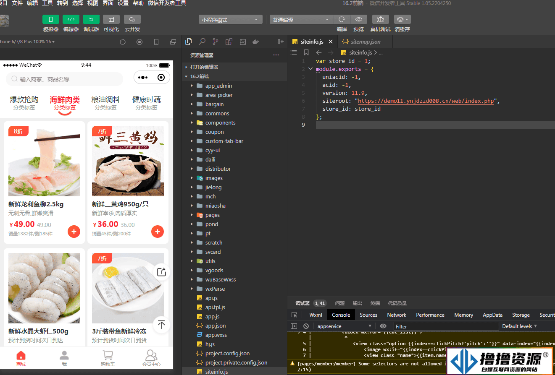555x375 pixels.
Task: Select the 粮油调料 category tab
Action: tap(105, 103)
